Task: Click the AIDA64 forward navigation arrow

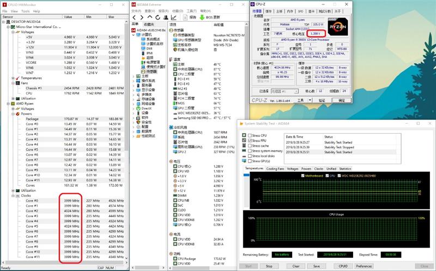Action: pos(142,17)
